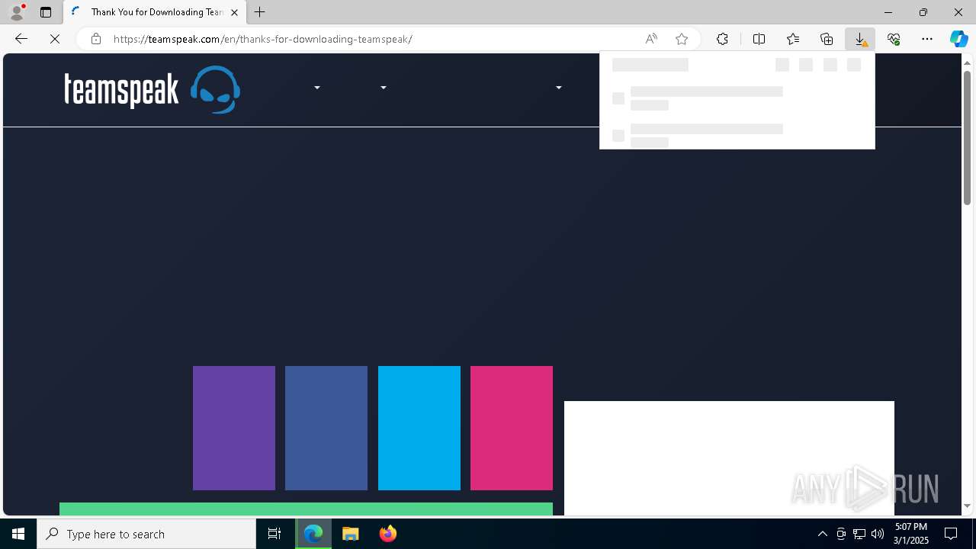Open volume control in tray
This screenshot has width=976, height=549.
(x=878, y=534)
